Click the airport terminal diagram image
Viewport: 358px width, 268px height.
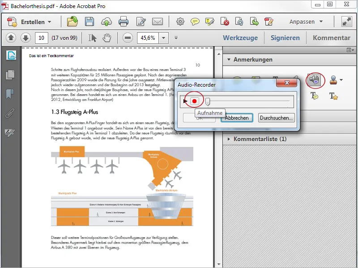[122, 186]
